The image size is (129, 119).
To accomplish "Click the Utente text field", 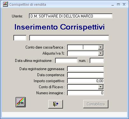I will (x=71, y=16).
